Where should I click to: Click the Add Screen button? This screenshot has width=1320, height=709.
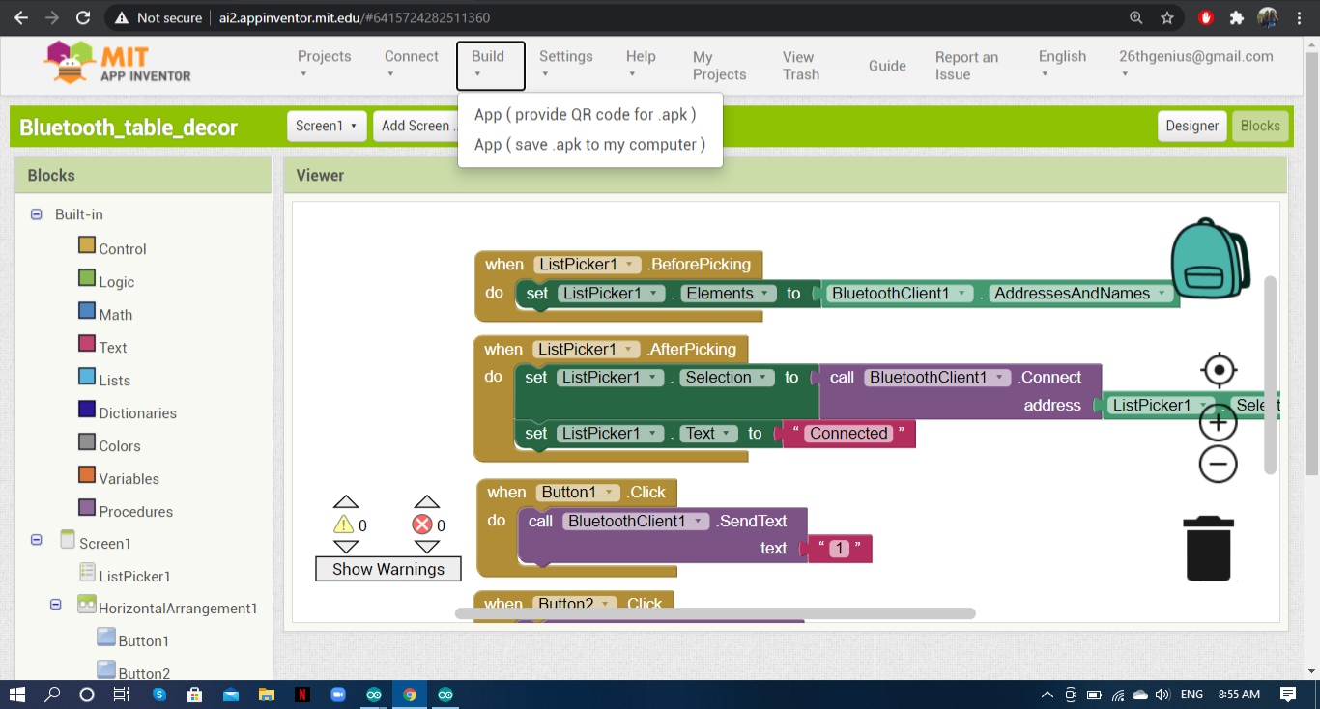(x=416, y=126)
